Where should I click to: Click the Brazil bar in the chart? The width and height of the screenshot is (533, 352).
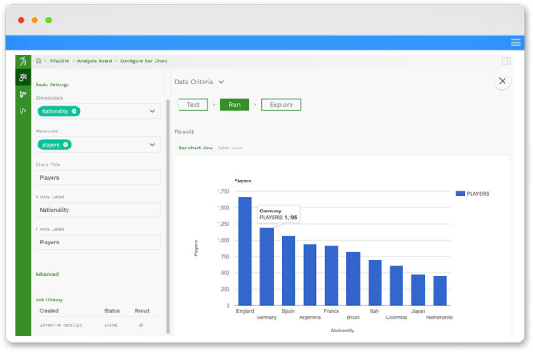tap(354, 278)
